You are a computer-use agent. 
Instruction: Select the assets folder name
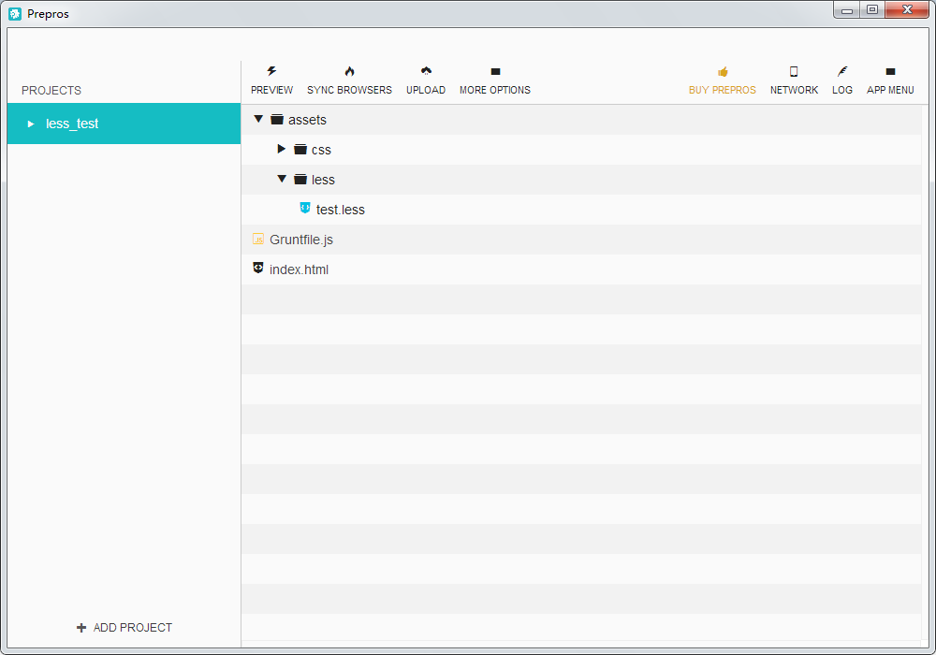307,120
